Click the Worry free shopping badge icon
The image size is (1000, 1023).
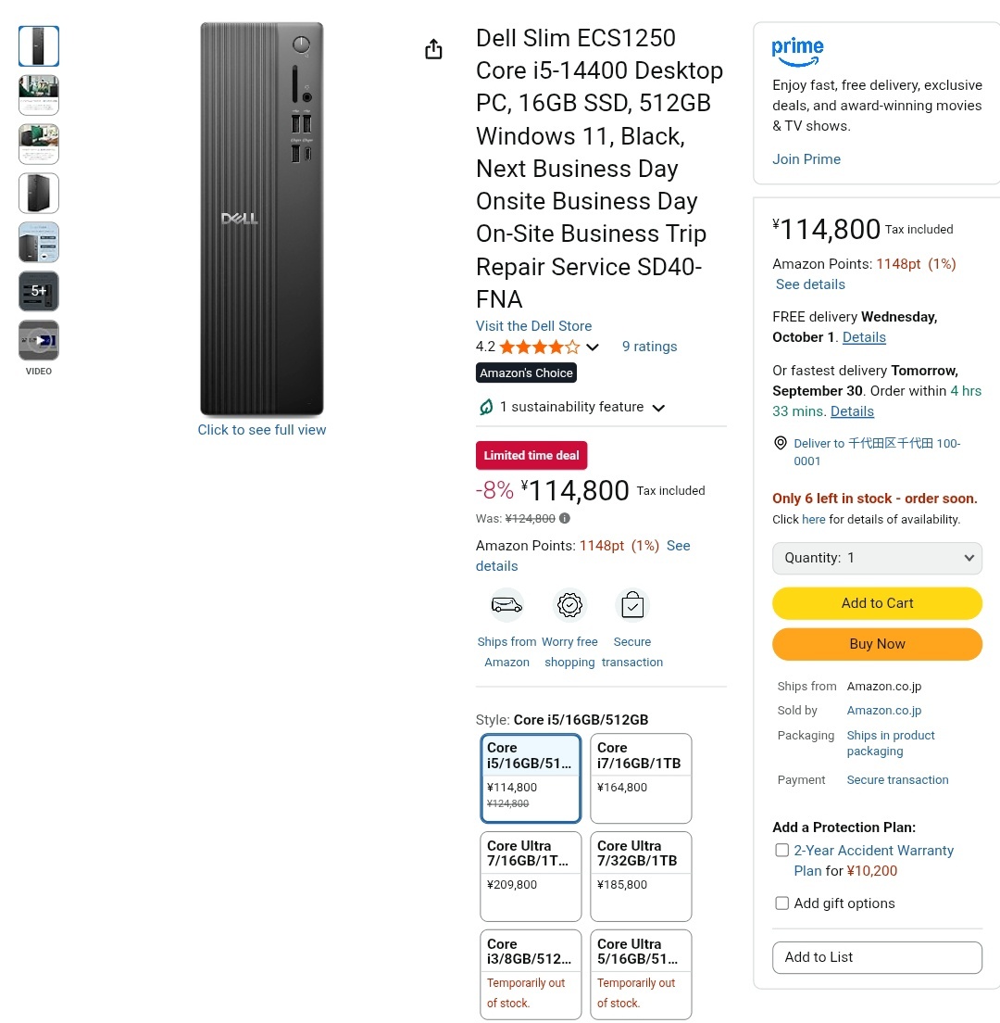pyautogui.click(x=569, y=605)
